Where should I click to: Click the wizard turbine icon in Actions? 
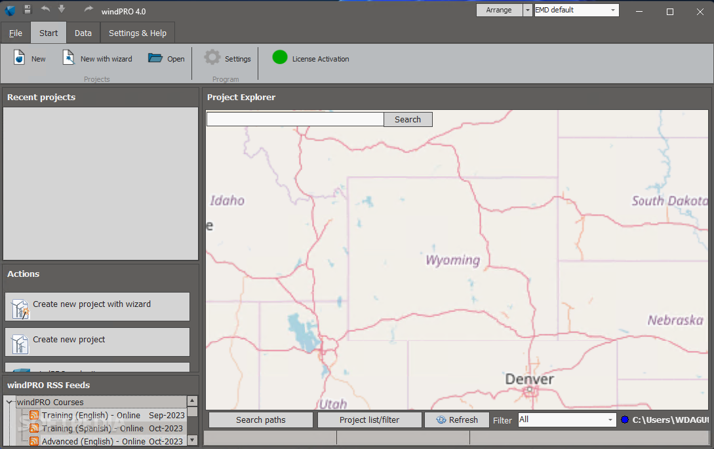[20, 309]
